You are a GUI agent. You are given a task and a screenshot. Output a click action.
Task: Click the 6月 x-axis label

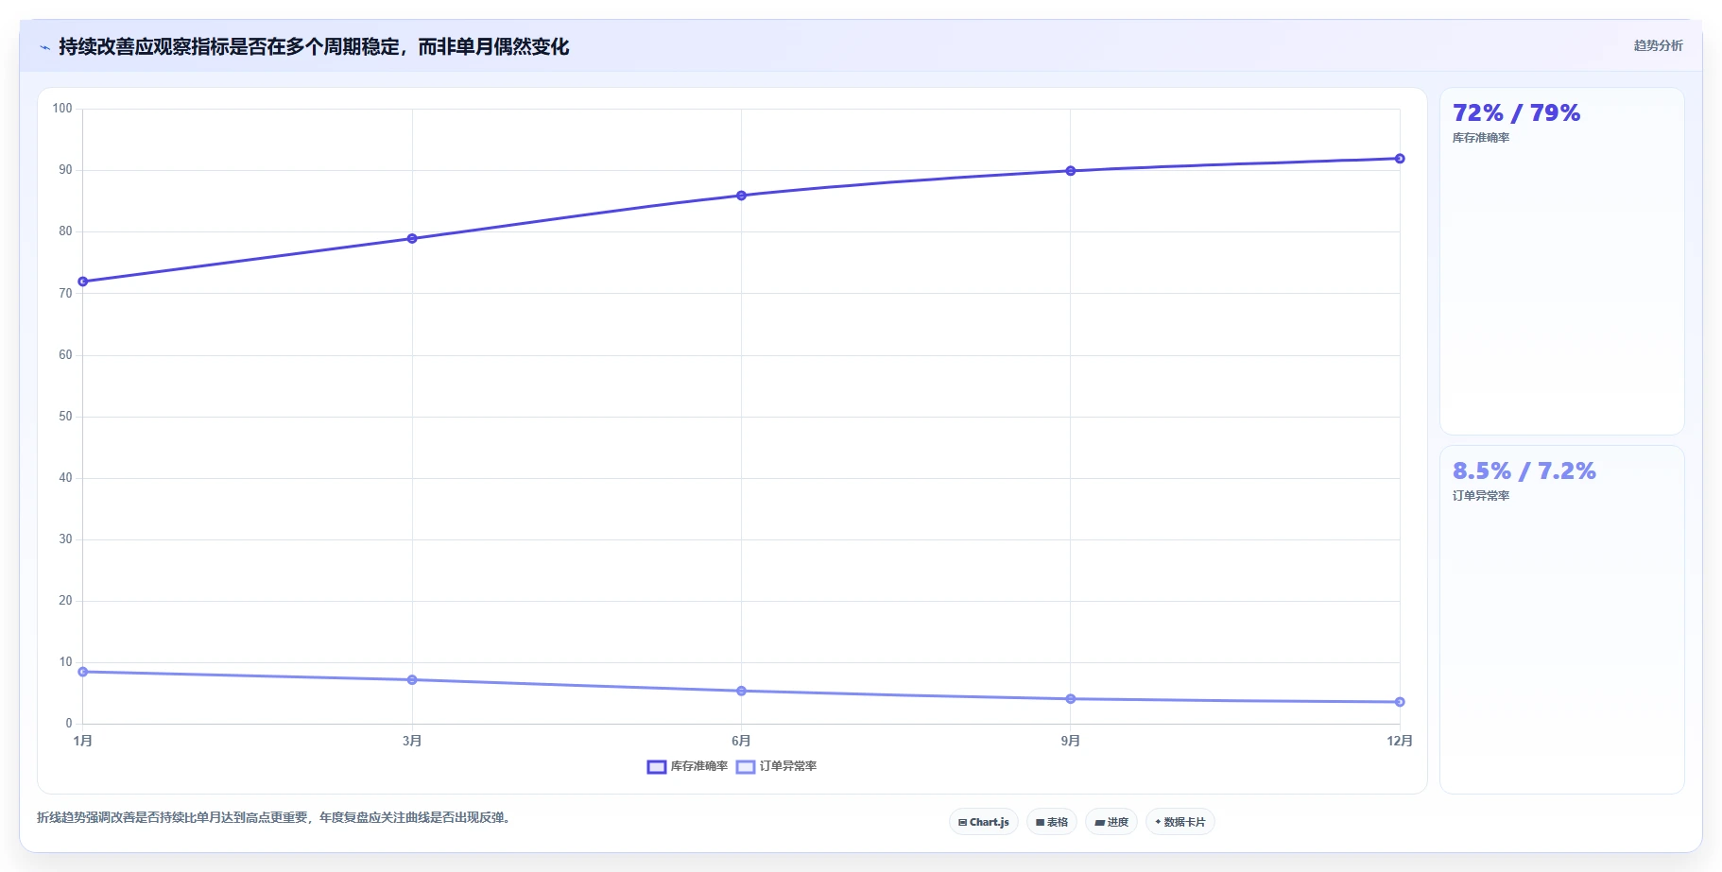[741, 741]
